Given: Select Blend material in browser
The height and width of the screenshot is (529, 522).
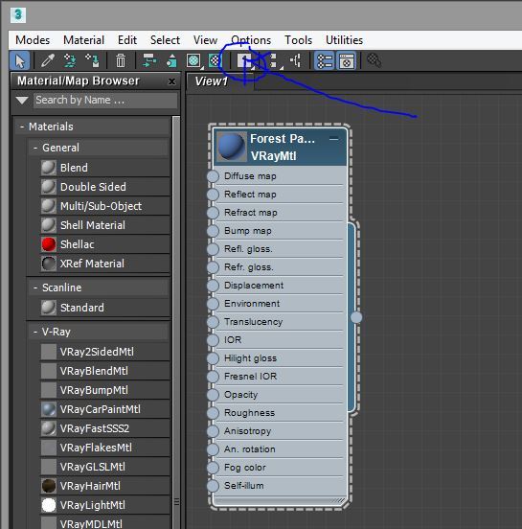Looking at the screenshot, I should (x=104, y=168).
